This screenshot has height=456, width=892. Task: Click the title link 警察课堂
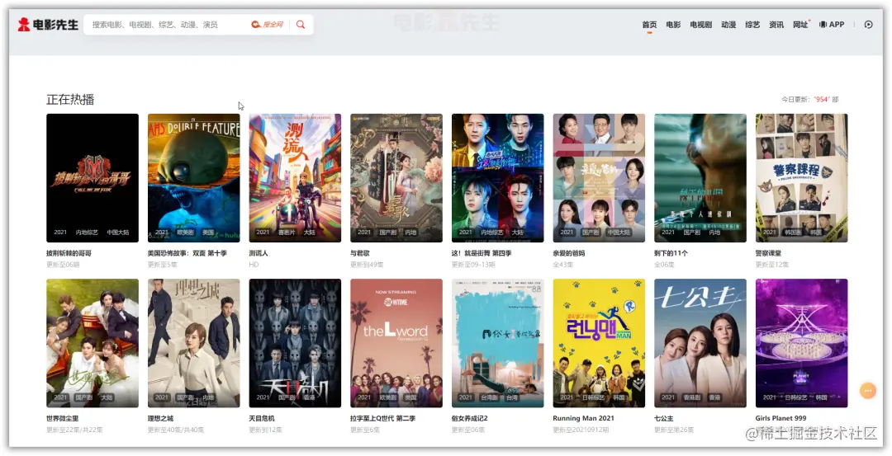[x=769, y=253]
